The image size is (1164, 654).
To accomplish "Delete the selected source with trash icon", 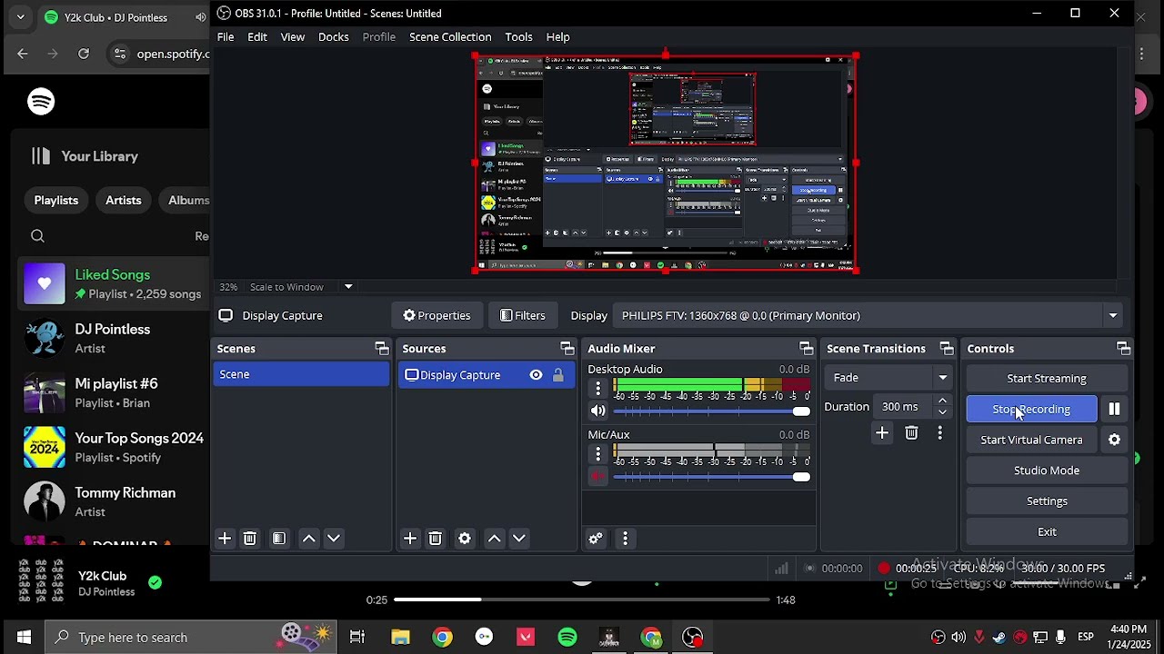I will pyautogui.click(x=436, y=539).
